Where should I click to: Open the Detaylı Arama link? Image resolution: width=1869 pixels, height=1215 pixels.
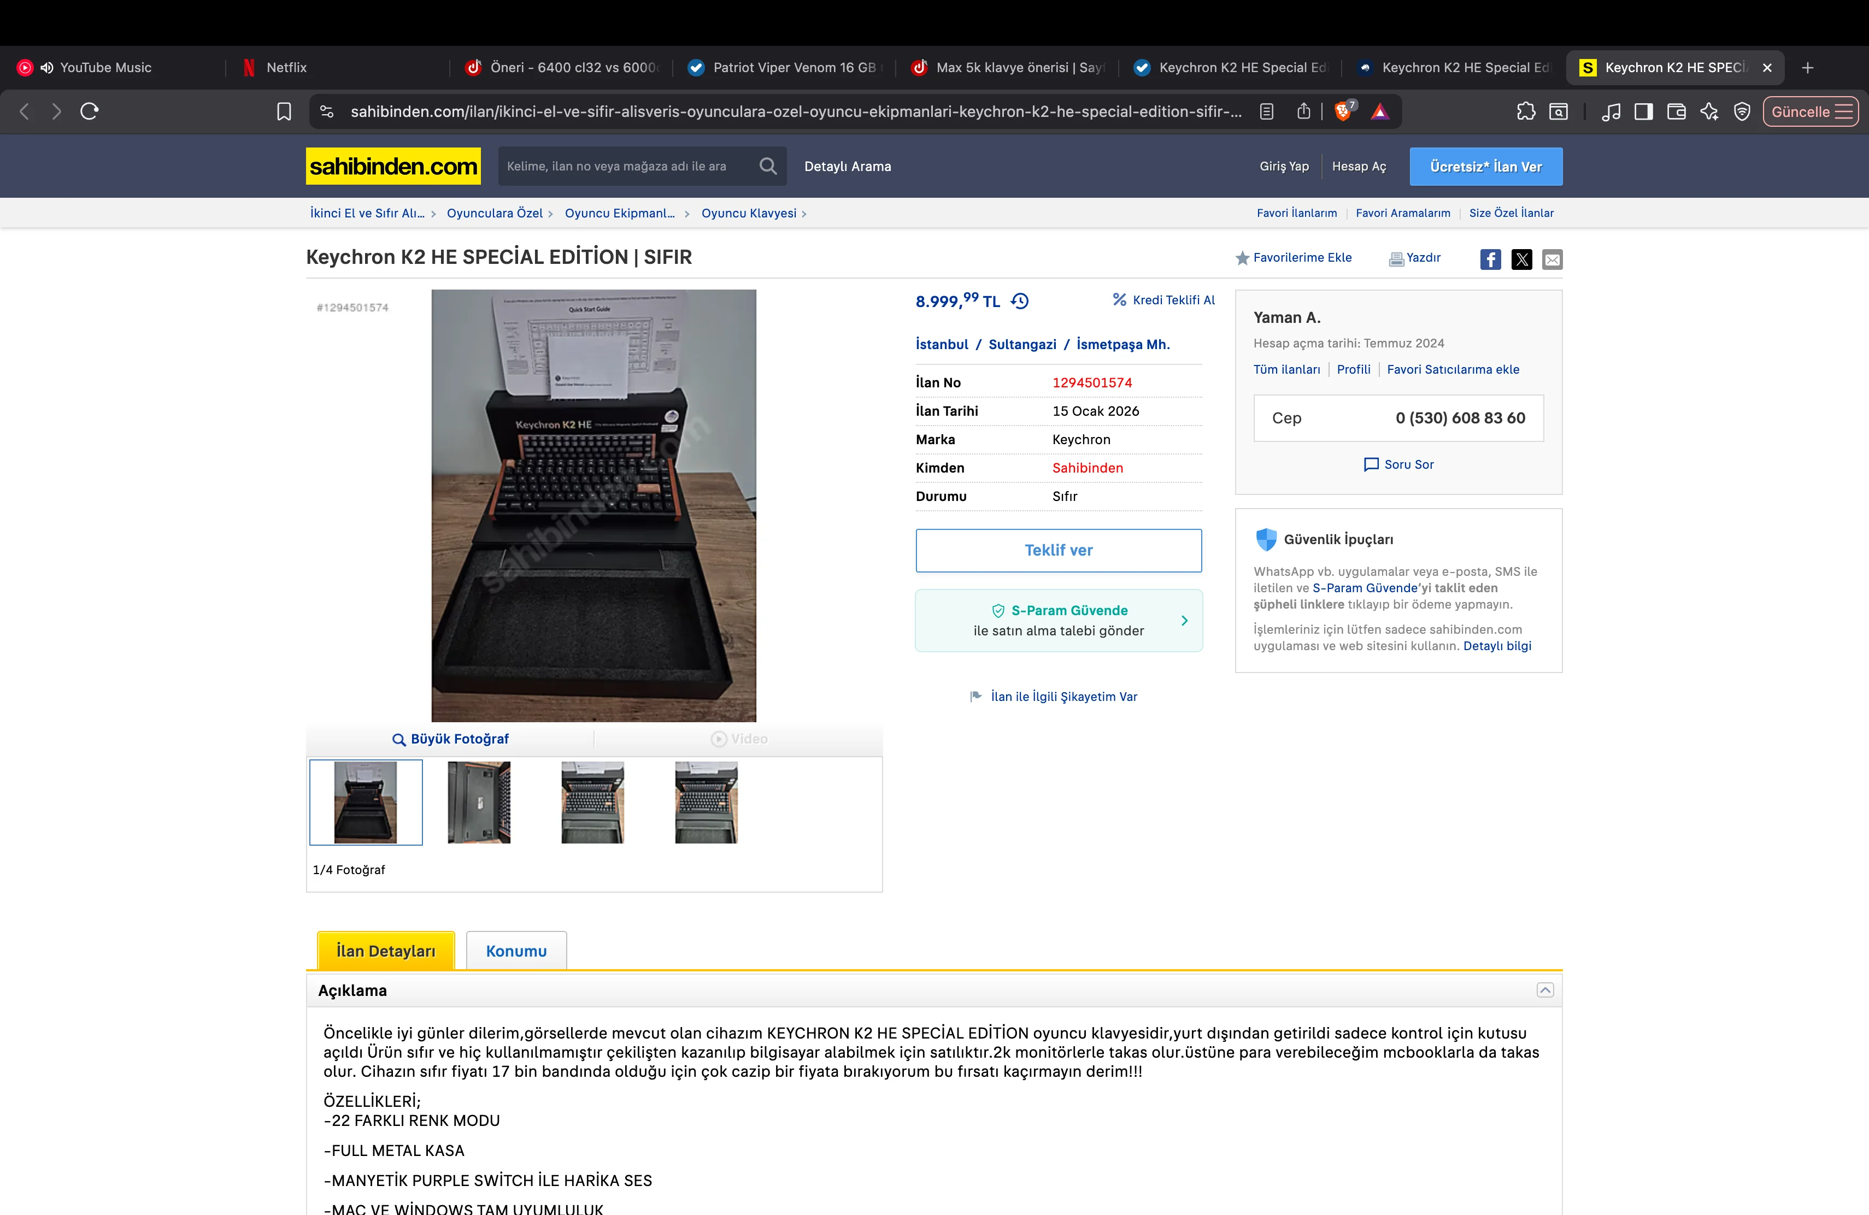pyautogui.click(x=847, y=167)
